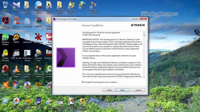The image size is (200, 112).
Task: Open the globe with arrows desktop shortcut
Action: point(82,6)
